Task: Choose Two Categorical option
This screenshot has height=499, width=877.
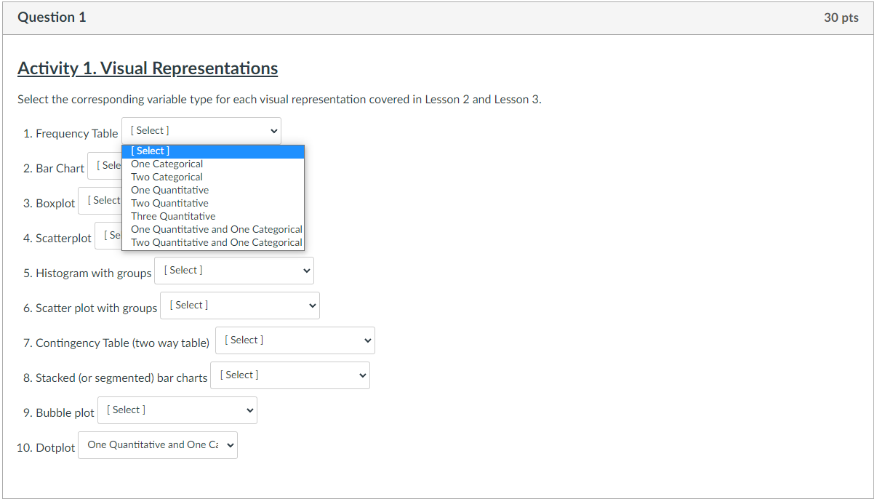Action: pyautogui.click(x=213, y=177)
